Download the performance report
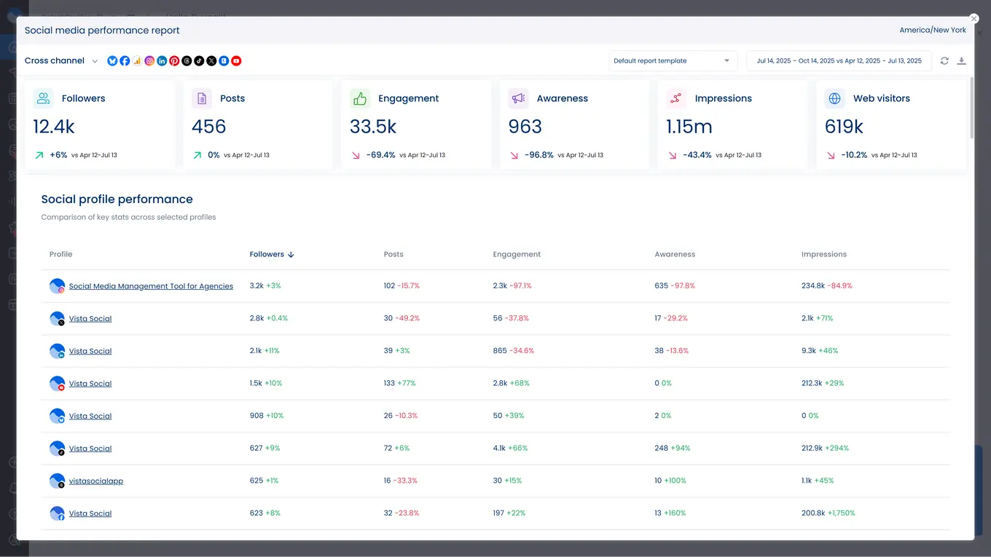This screenshot has width=991, height=557. pyautogui.click(x=961, y=61)
